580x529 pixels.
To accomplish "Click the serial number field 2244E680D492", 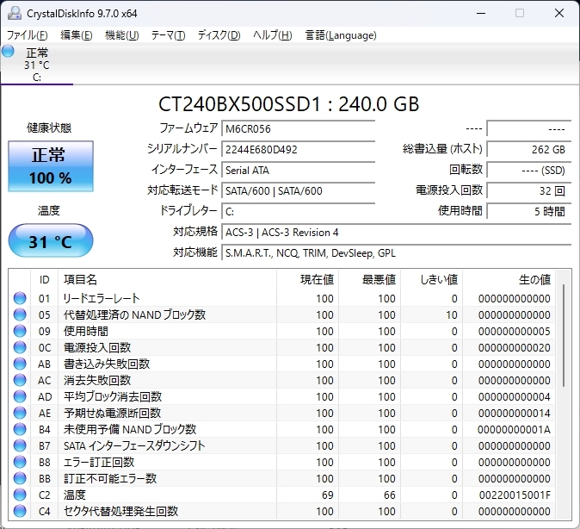I will point(298,149).
